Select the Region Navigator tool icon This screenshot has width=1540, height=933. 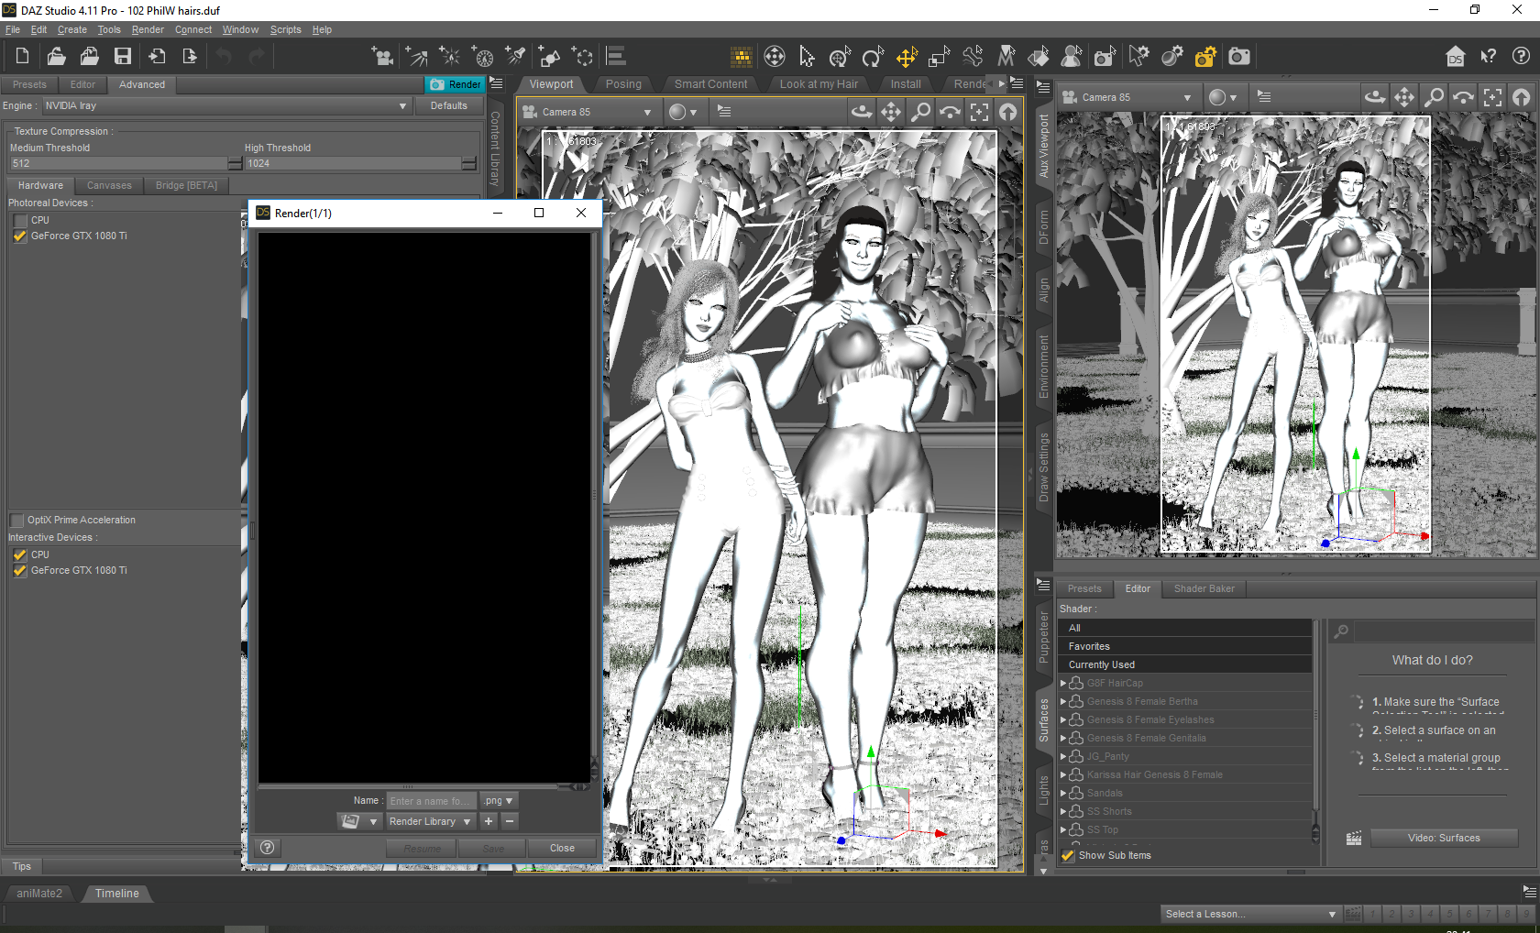click(x=1072, y=57)
